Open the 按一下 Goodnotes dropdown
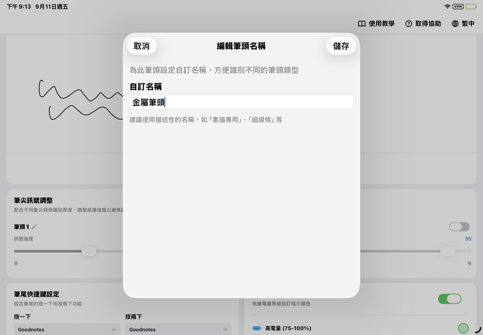 (67, 329)
